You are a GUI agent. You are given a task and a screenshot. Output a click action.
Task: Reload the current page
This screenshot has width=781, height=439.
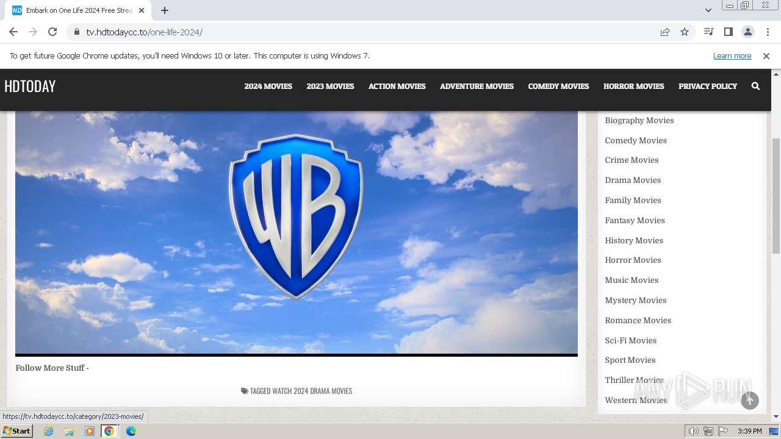pos(52,32)
